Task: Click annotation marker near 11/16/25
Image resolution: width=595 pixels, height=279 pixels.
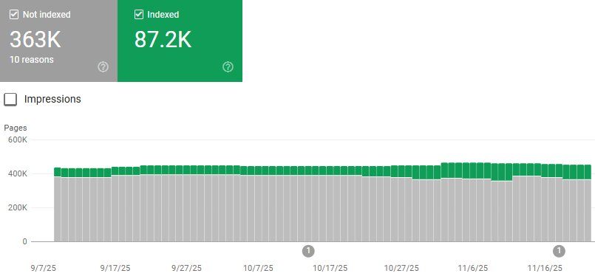Action: (x=559, y=250)
